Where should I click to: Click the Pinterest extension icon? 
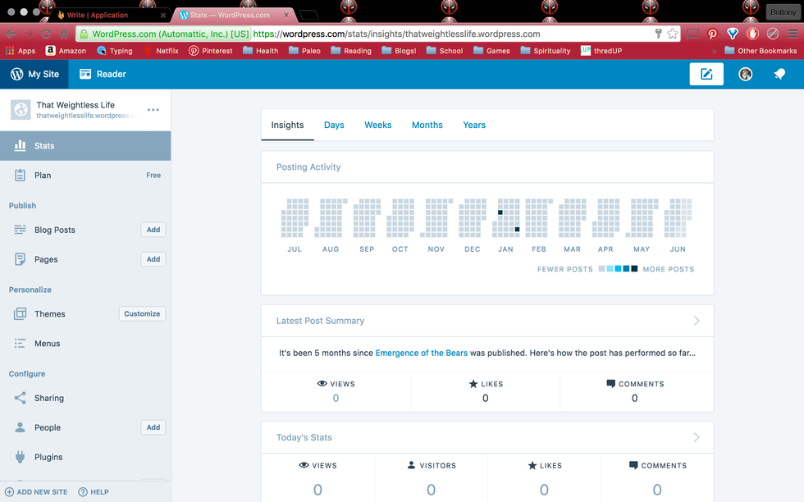click(713, 34)
